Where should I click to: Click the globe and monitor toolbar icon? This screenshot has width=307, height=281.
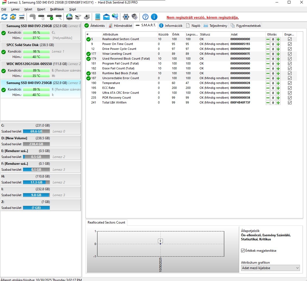point(115,17)
